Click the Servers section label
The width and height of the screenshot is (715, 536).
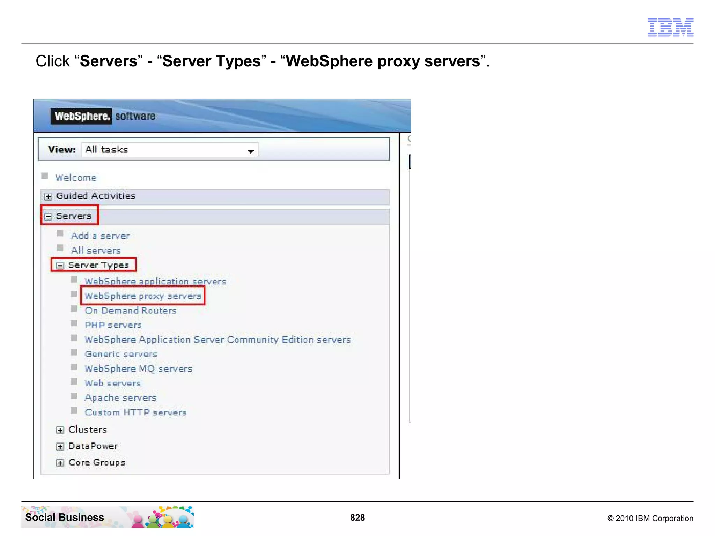pyautogui.click(x=74, y=216)
